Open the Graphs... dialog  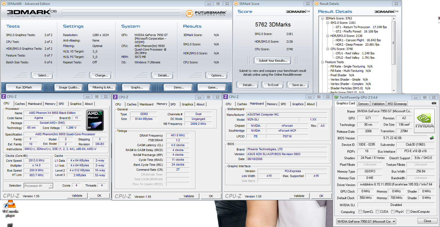pos(137,87)
